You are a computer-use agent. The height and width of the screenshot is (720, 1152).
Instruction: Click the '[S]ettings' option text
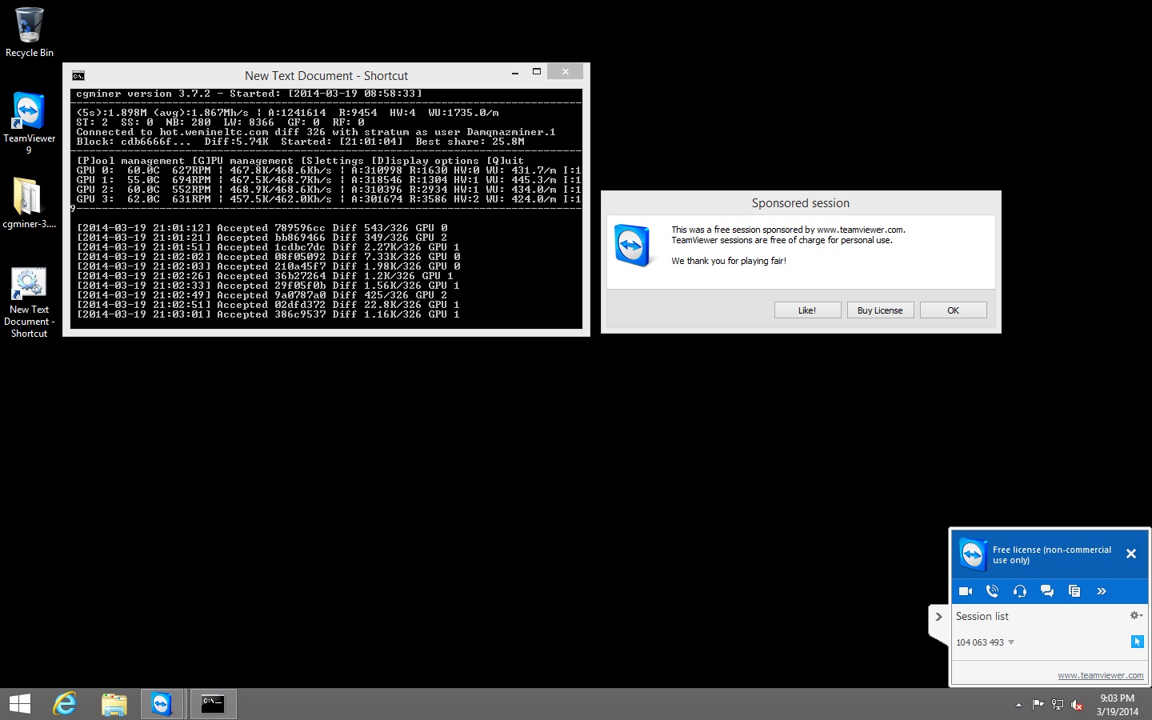point(332,161)
